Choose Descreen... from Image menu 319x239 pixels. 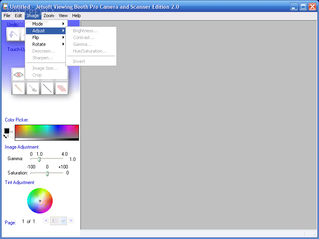point(46,51)
